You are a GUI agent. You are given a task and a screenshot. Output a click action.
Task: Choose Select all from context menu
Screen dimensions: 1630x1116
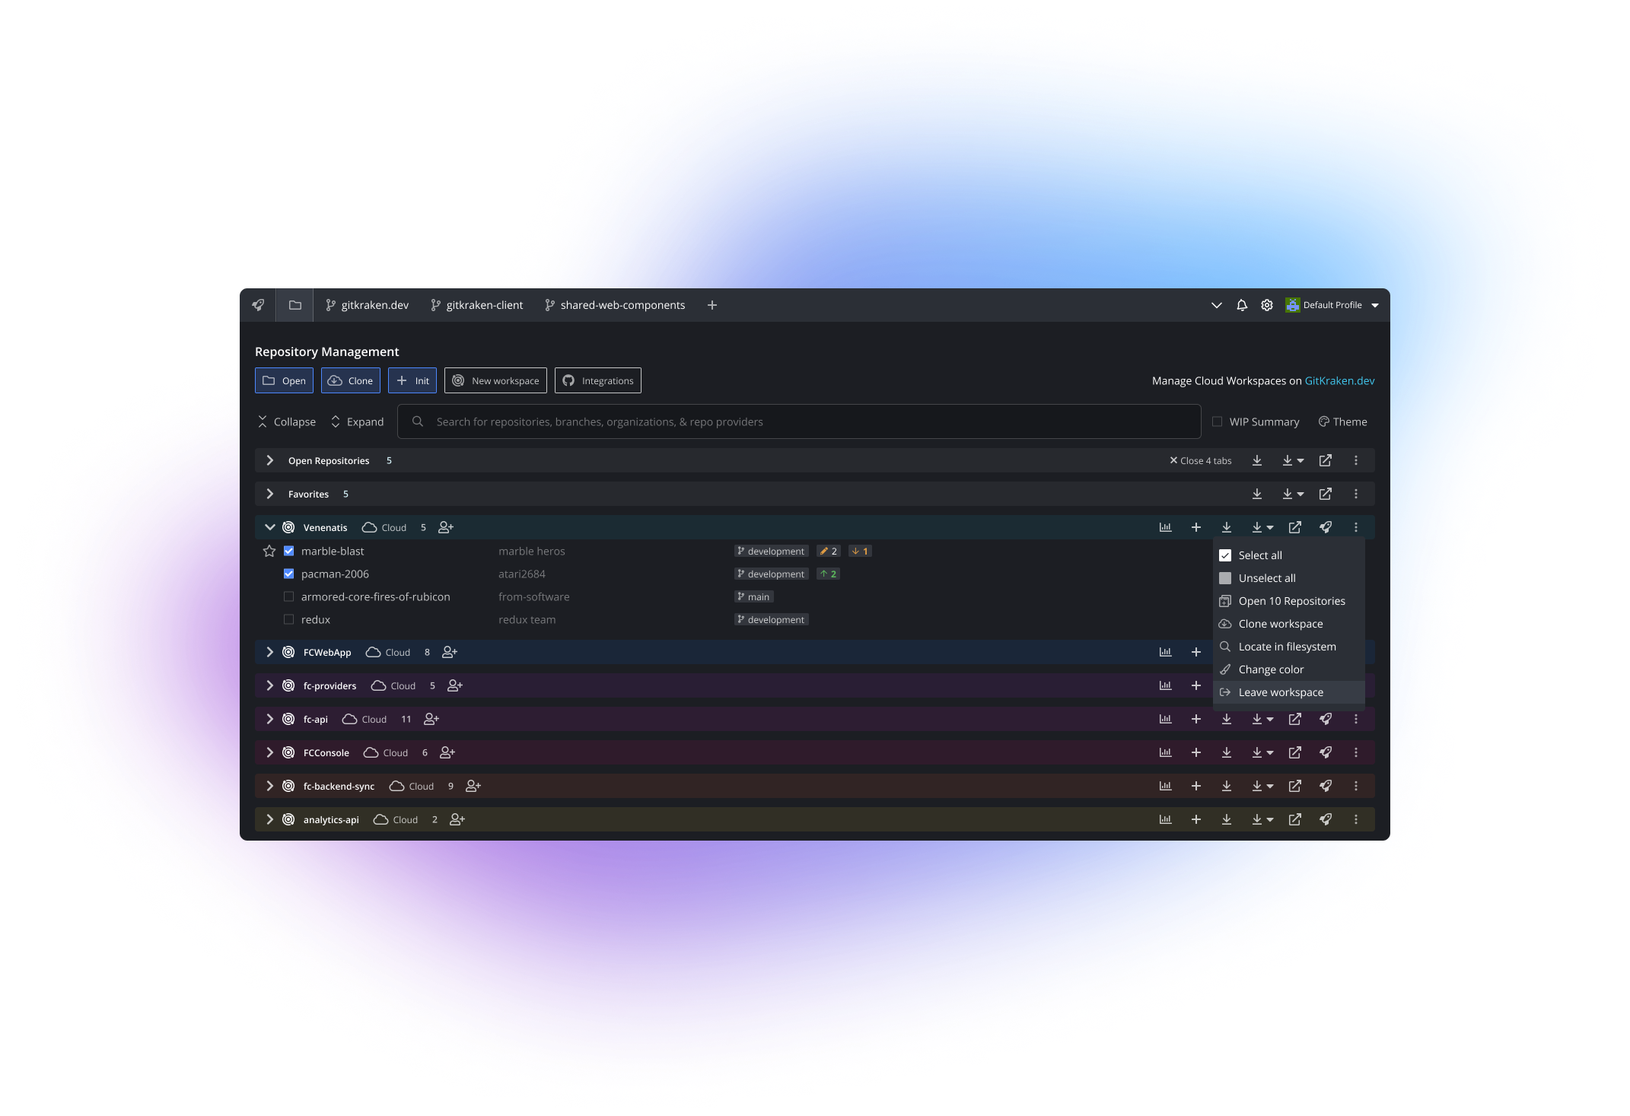click(1288, 555)
